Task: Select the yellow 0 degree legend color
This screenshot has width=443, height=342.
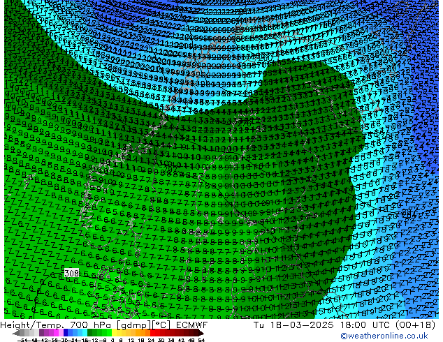Action: [114, 332]
